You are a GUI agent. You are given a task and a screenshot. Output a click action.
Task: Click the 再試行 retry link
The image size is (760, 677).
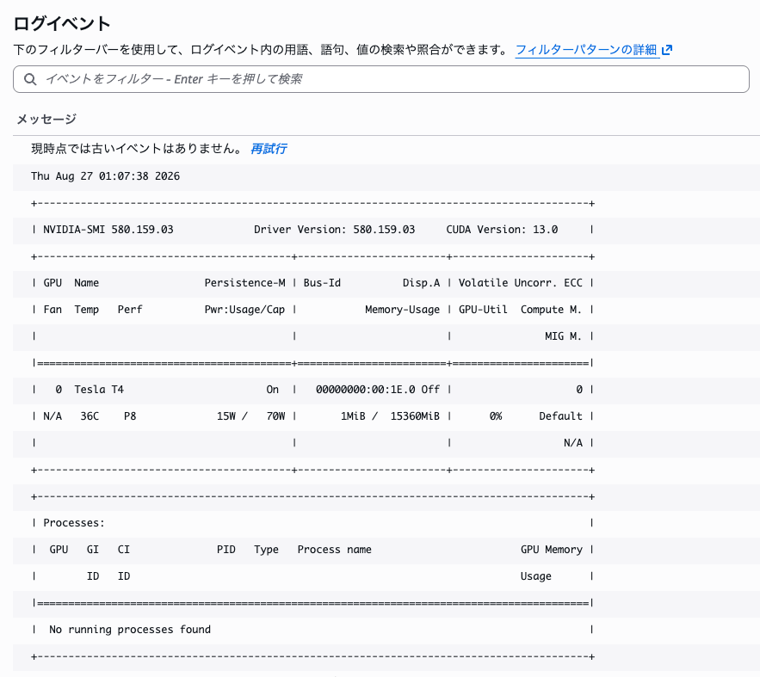tap(269, 149)
